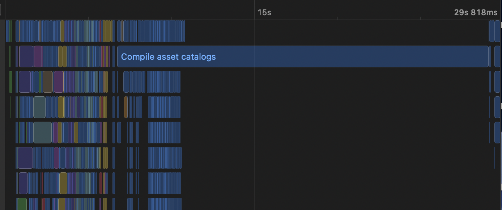Select the rounded blue block below Compile asset catalogs start
The height and width of the screenshot is (210, 502).
(126, 82)
